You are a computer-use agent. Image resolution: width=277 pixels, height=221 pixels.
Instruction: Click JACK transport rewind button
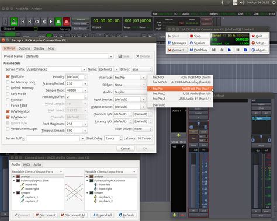click(x=221, y=50)
